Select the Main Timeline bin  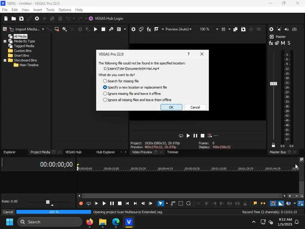tap(29, 65)
